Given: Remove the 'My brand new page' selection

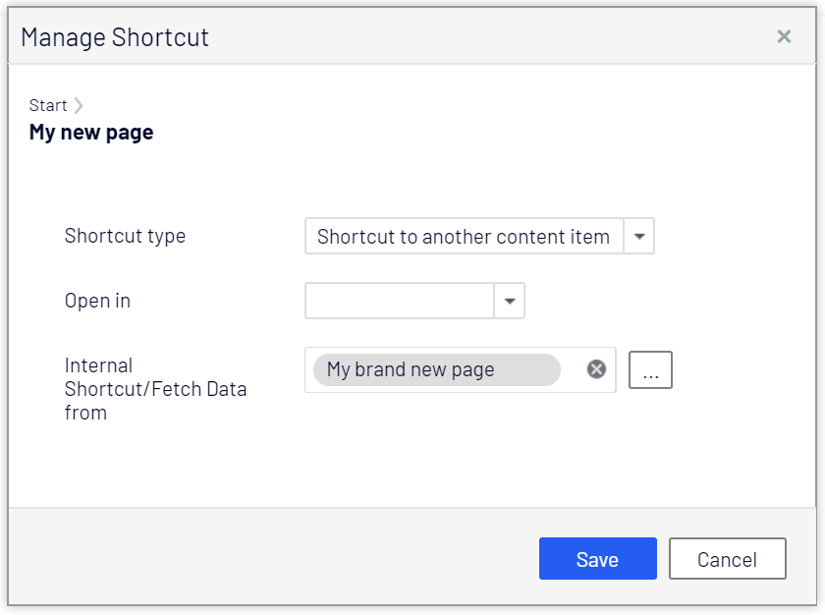Looking at the screenshot, I should click(596, 369).
